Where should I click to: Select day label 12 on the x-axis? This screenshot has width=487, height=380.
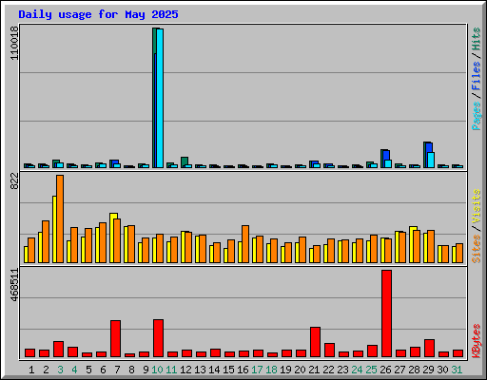(x=186, y=370)
